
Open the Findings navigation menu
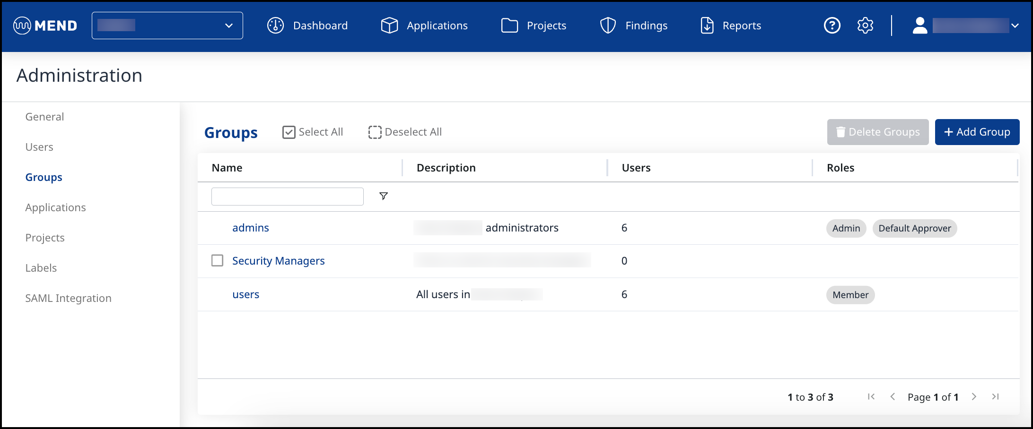tap(634, 26)
